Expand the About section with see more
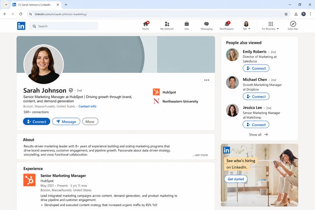The width and height of the screenshot is (315, 210). point(200,155)
